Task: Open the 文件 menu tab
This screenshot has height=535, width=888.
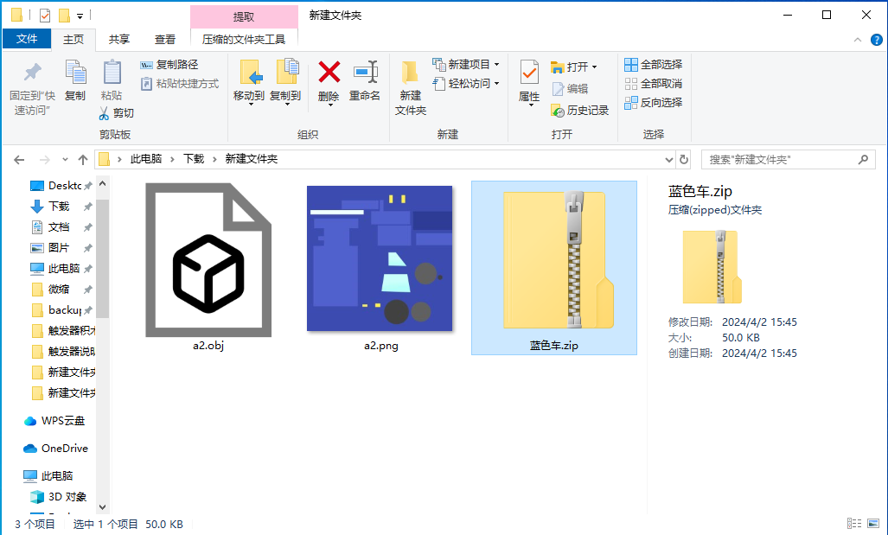Action: [x=27, y=39]
